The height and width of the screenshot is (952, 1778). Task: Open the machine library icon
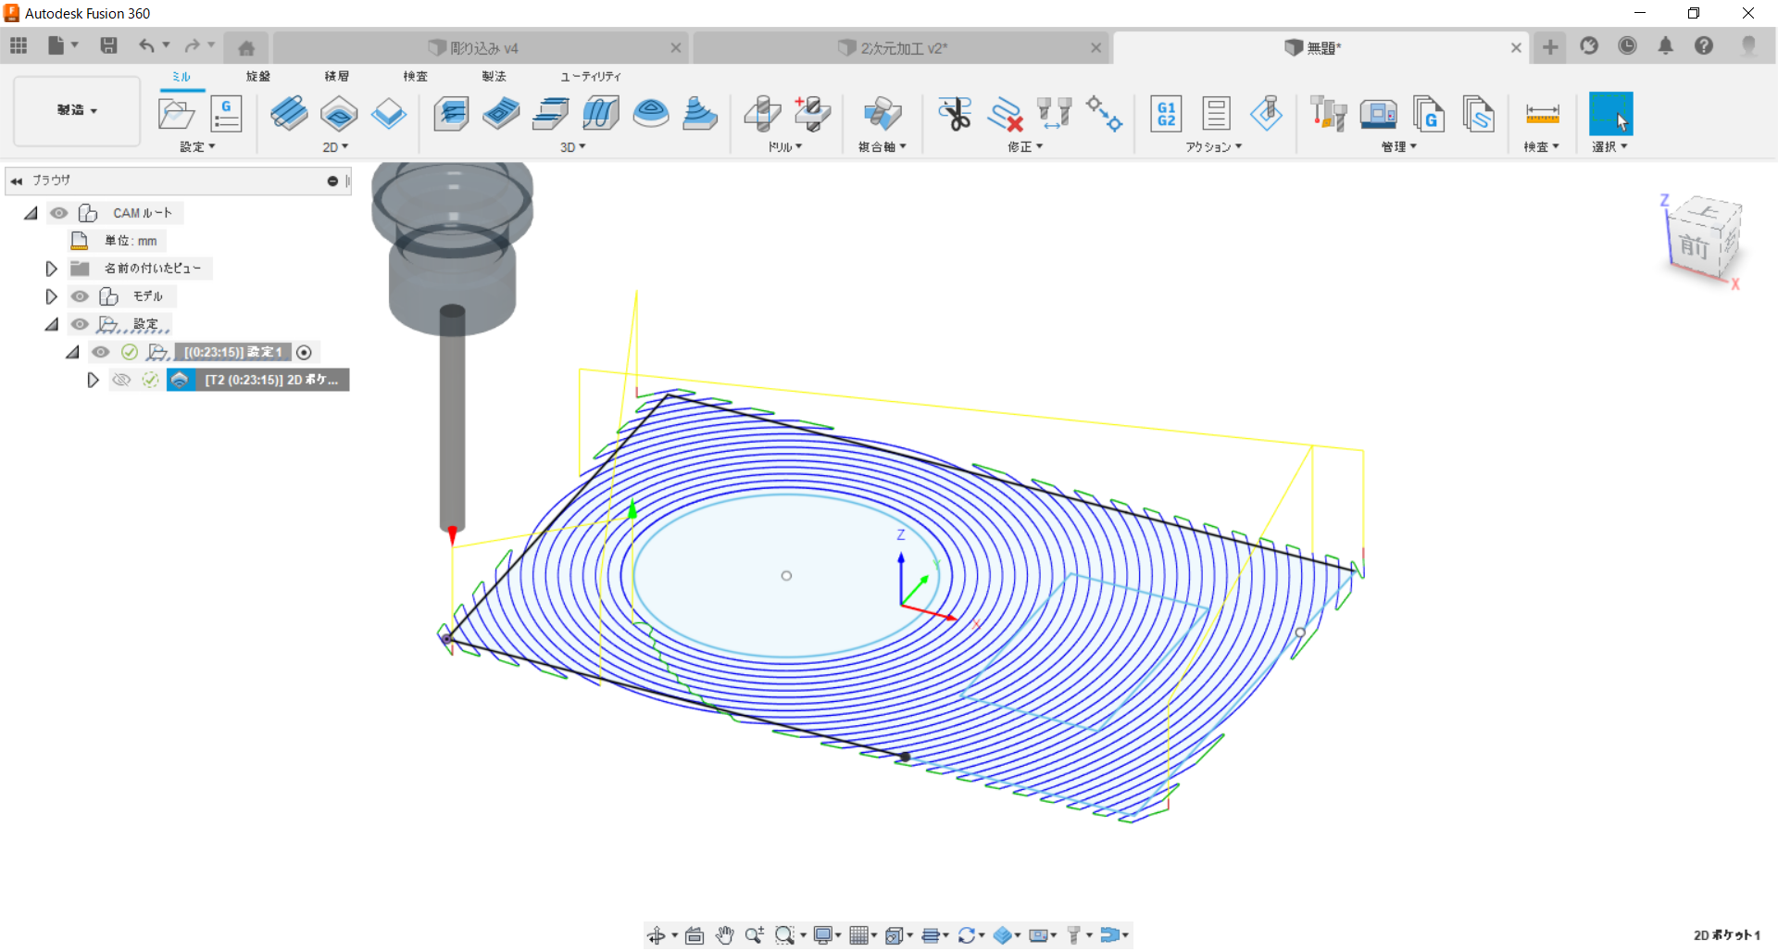pyautogui.click(x=1378, y=114)
